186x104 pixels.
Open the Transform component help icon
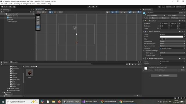coord(180,21)
